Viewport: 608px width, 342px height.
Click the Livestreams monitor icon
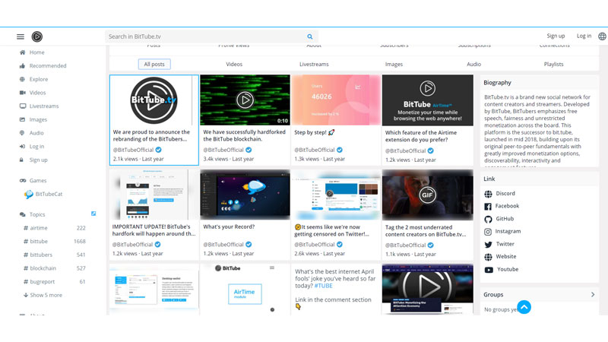(x=23, y=106)
